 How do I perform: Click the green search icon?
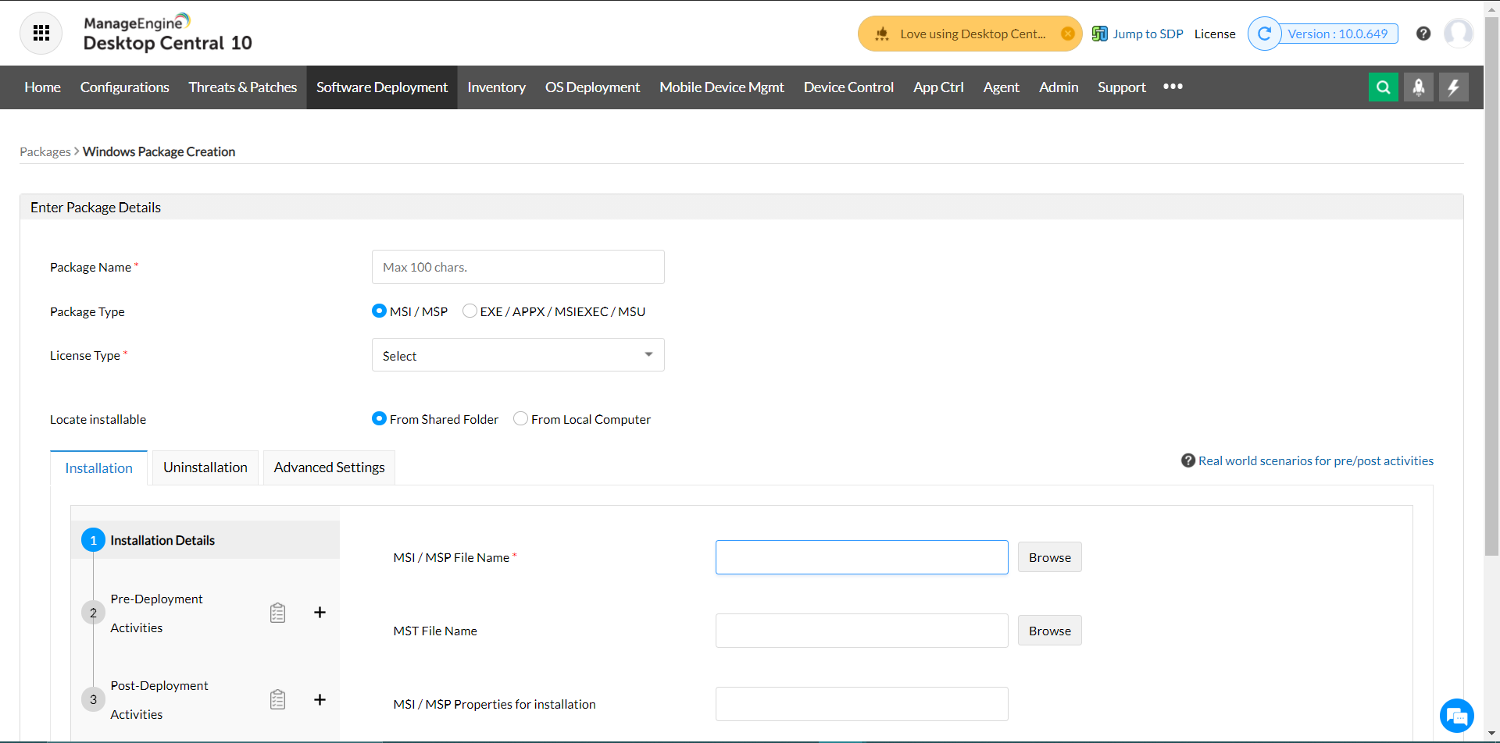coord(1383,87)
